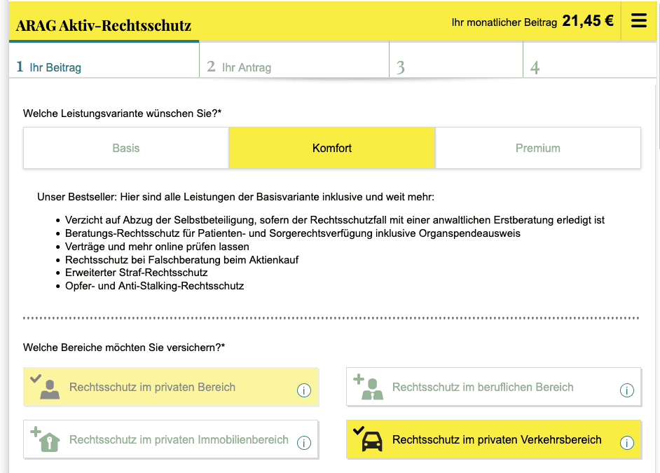The width and height of the screenshot is (660, 473).
Task: Click the Beratungs-Rechtsschutz für Patienten bullet
Action: [293, 233]
